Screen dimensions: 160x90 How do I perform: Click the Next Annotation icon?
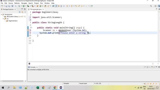67,6
